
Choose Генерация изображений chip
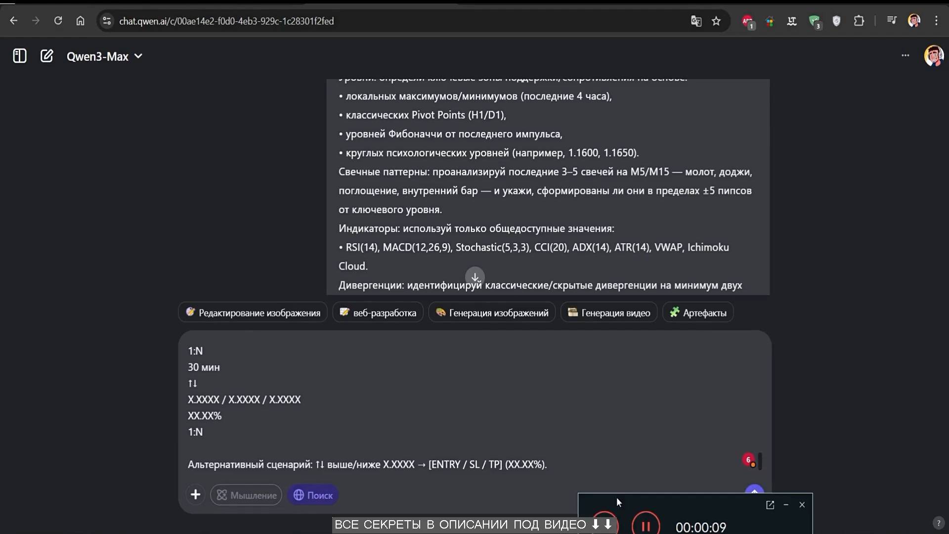pyautogui.click(x=492, y=312)
